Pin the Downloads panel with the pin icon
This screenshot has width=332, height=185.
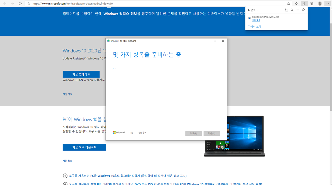pyautogui.click(x=303, y=10)
